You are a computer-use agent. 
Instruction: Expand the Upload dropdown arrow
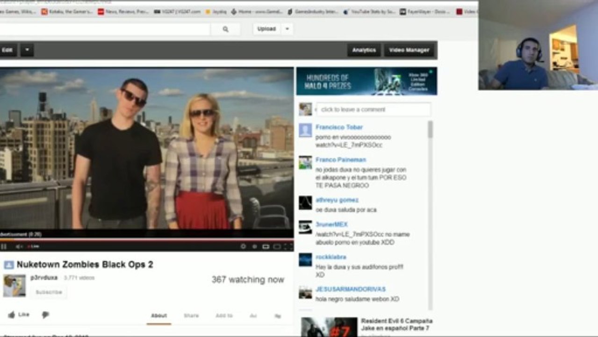click(x=287, y=29)
